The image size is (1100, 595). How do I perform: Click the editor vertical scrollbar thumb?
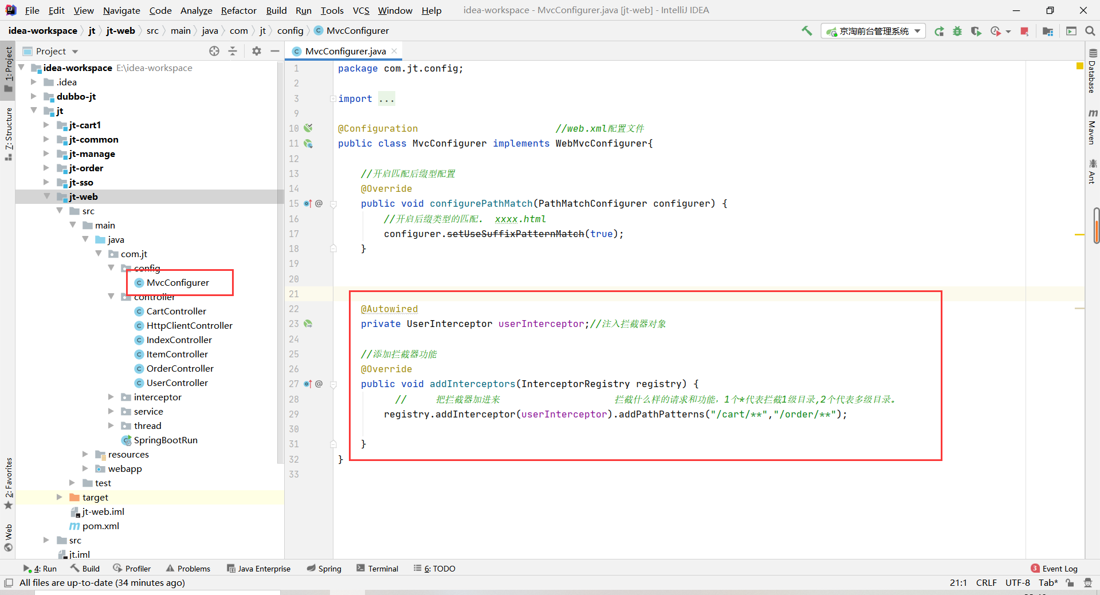1096,226
